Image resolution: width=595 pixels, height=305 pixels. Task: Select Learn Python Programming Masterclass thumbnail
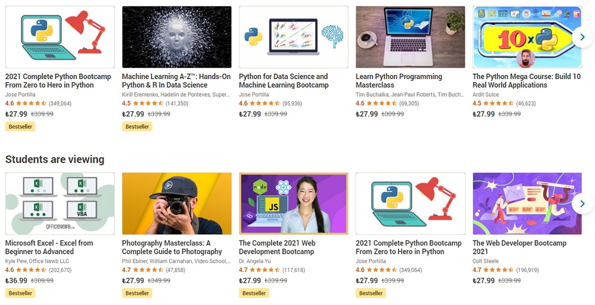tap(411, 37)
